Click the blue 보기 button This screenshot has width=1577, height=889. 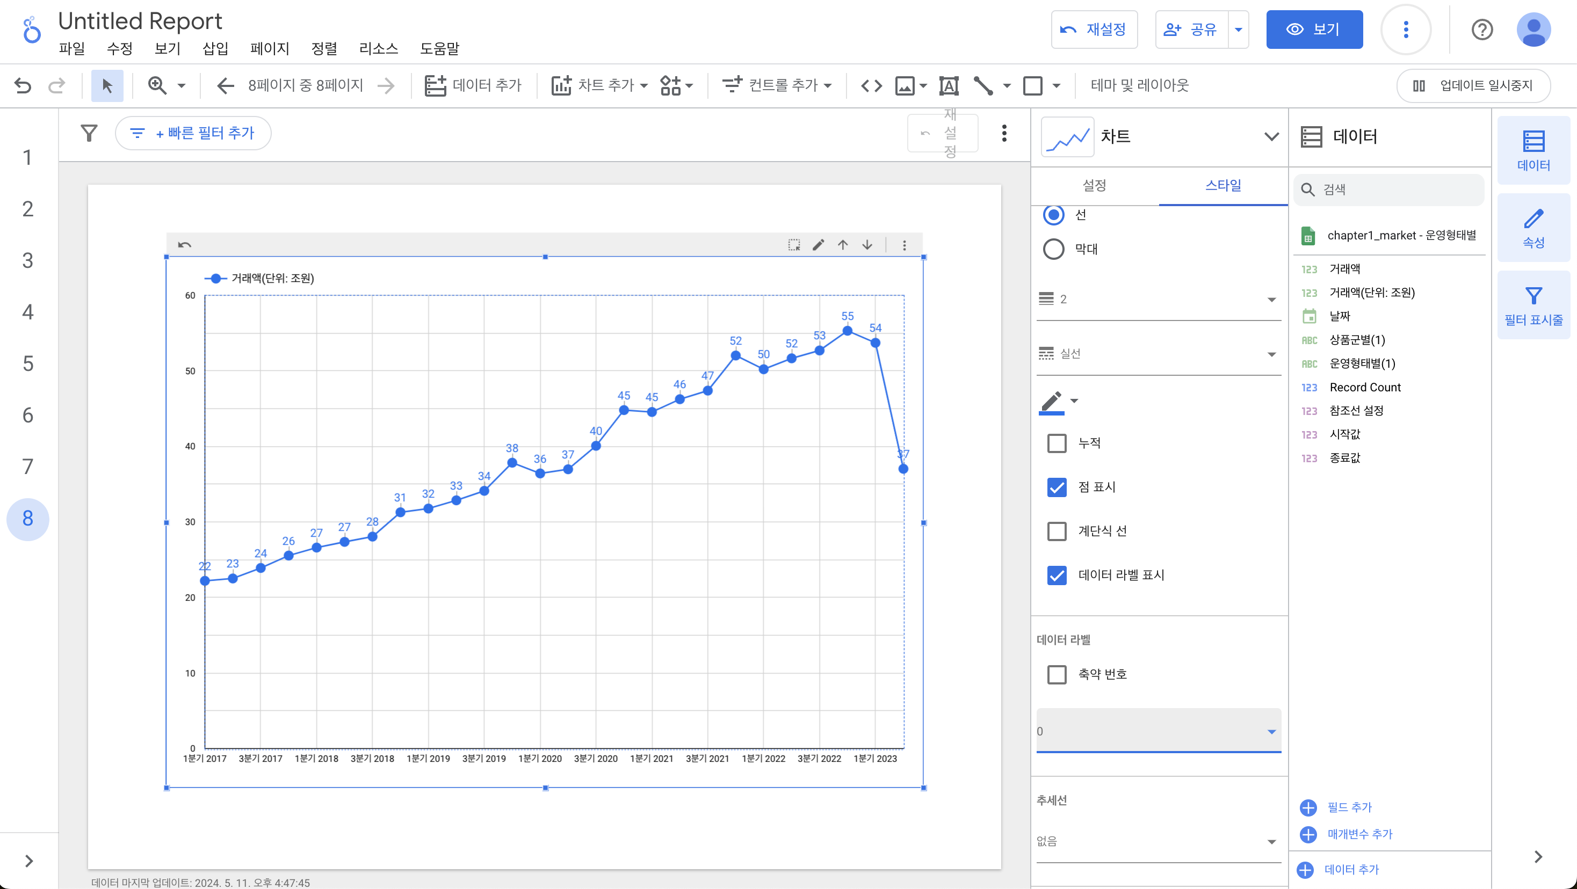click(1314, 30)
